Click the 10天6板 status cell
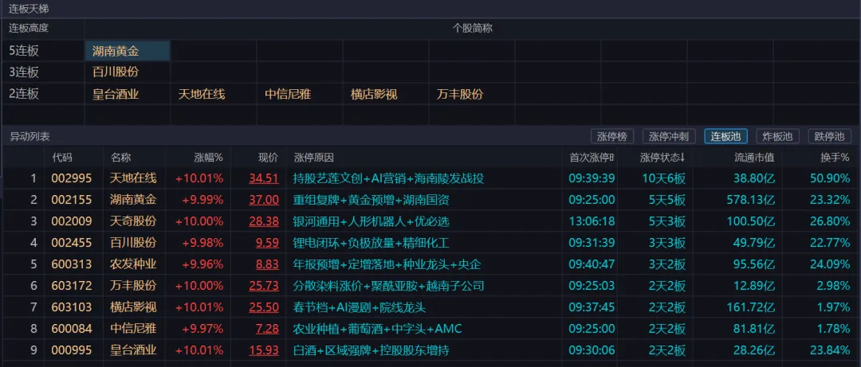Image resolution: width=861 pixels, height=367 pixels. [x=663, y=178]
